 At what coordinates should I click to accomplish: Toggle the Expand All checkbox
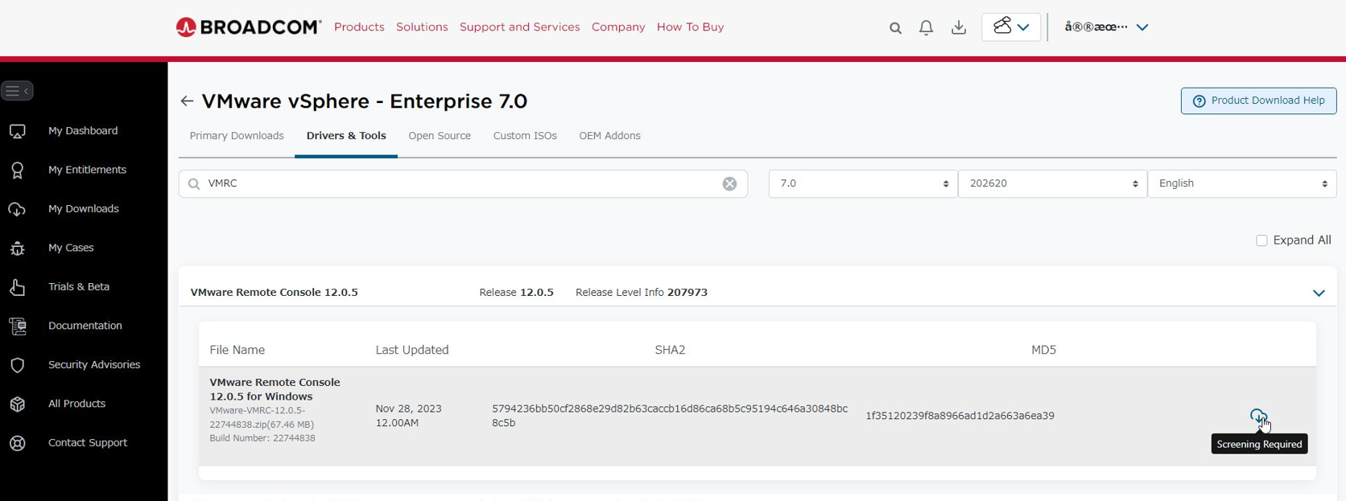tap(1261, 240)
